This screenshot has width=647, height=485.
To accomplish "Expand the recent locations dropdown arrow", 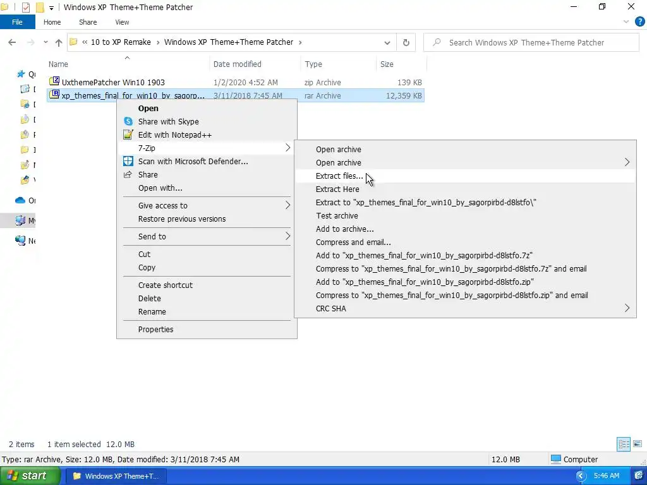I will [x=45, y=42].
